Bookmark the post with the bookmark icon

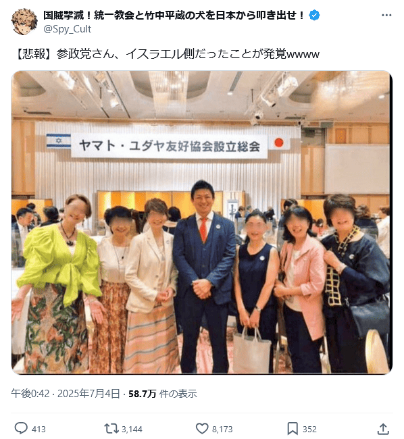[x=293, y=429]
